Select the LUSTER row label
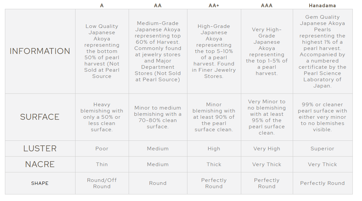 pyautogui.click(x=40, y=148)
